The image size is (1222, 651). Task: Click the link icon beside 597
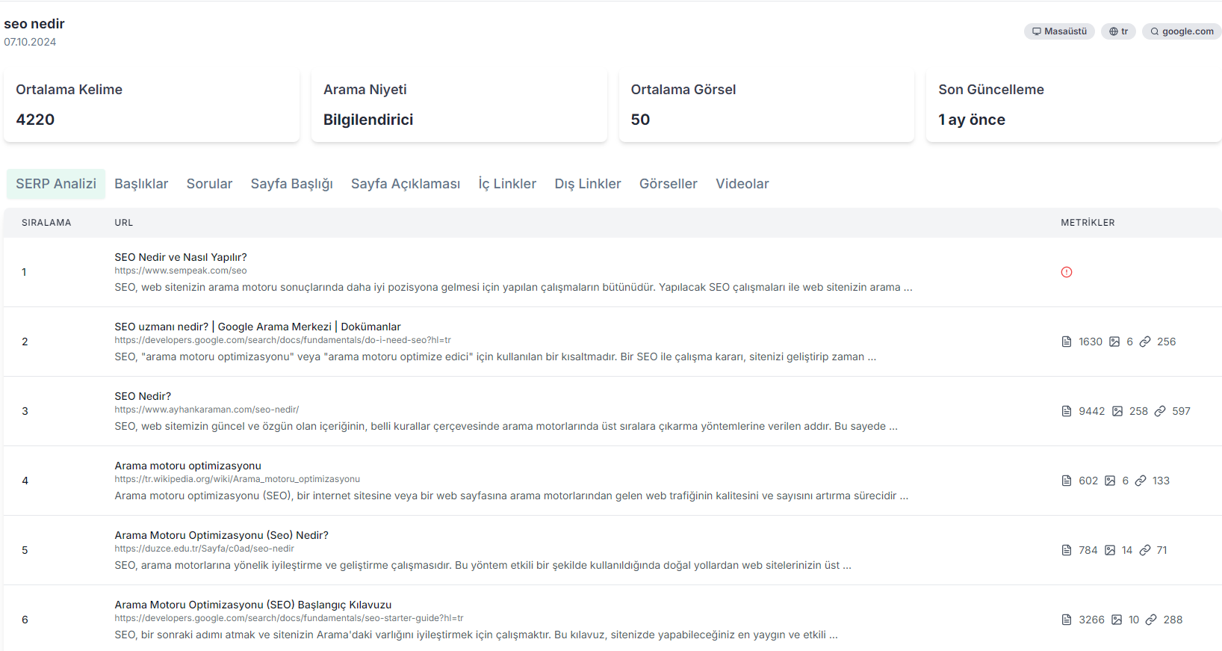[1160, 411]
